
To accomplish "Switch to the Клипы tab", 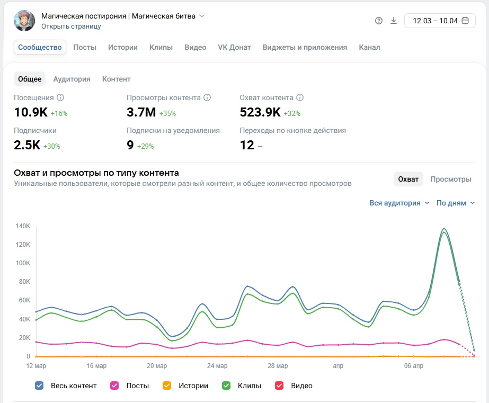I will [161, 47].
